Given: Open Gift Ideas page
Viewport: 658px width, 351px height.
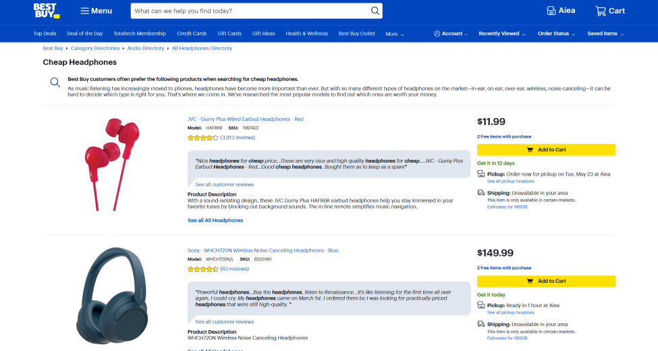Looking at the screenshot, I should (263, 34).
